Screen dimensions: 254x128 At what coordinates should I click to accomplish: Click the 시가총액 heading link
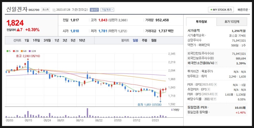[194, 31]
